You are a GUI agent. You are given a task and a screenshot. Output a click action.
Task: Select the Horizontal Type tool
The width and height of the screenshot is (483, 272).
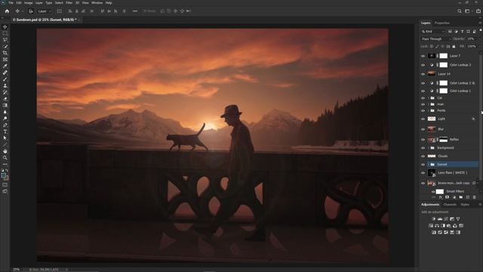tap(5, 131)
